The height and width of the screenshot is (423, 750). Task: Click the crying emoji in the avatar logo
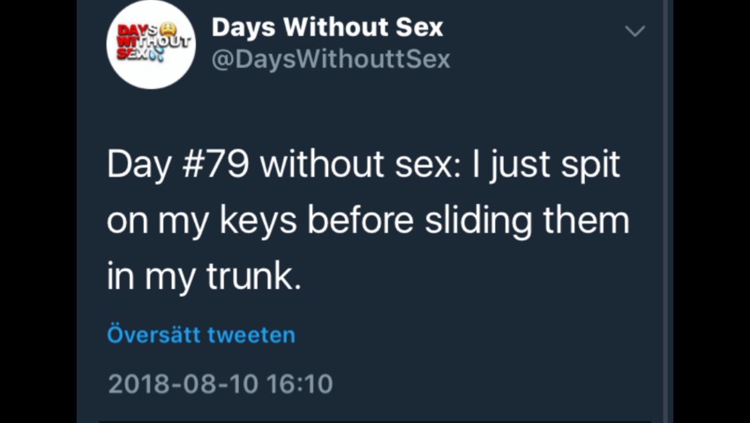169,29
